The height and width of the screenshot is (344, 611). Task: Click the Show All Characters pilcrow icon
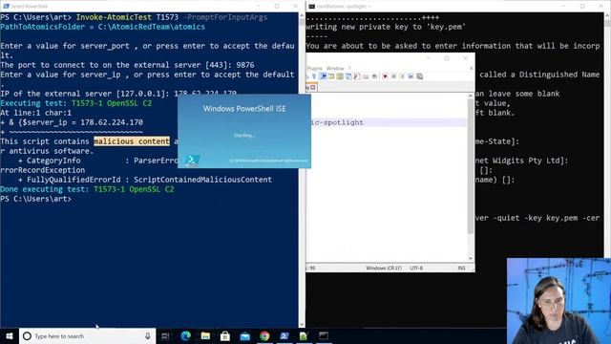[314, 76]
